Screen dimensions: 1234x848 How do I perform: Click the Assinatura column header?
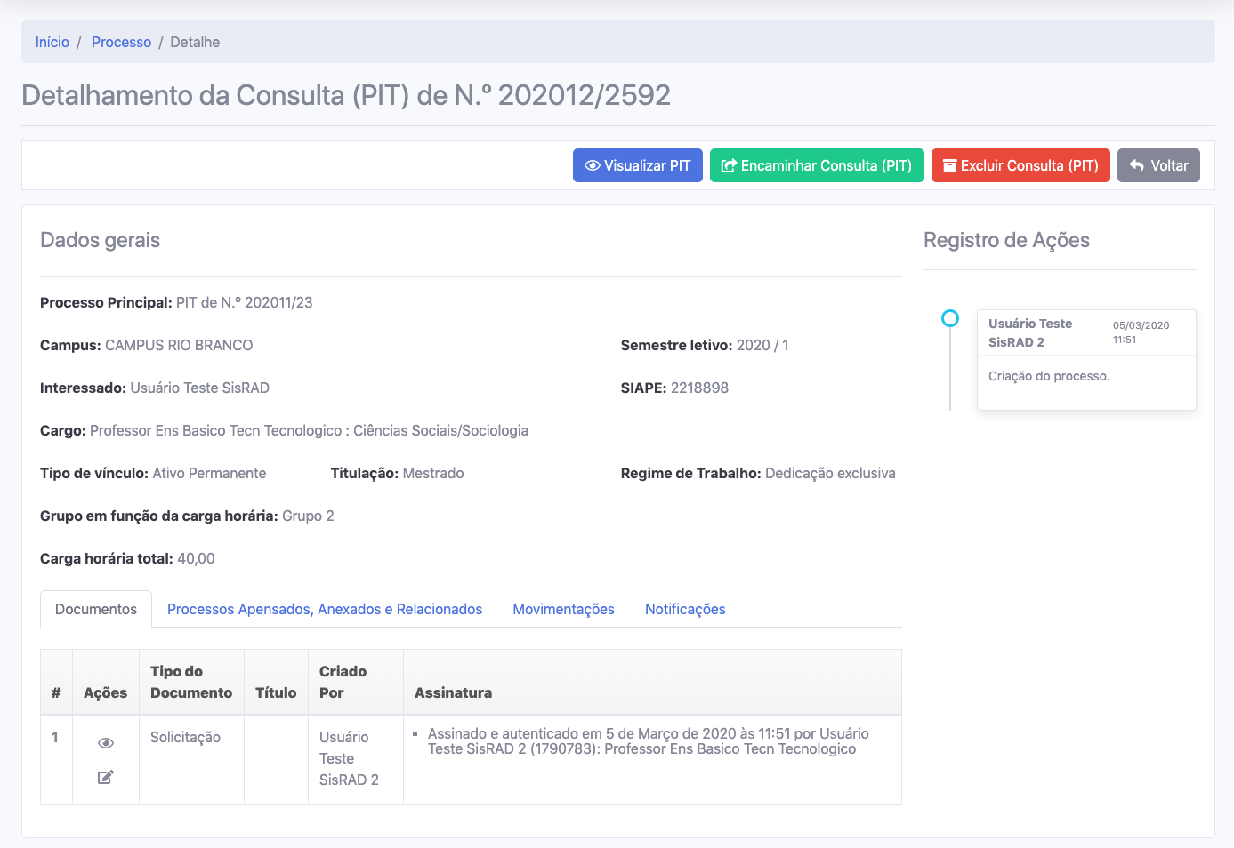(x=453, y=692)
